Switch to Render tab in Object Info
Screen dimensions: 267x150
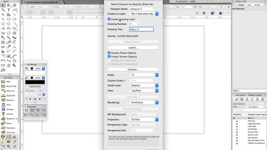tap(257, 5)
